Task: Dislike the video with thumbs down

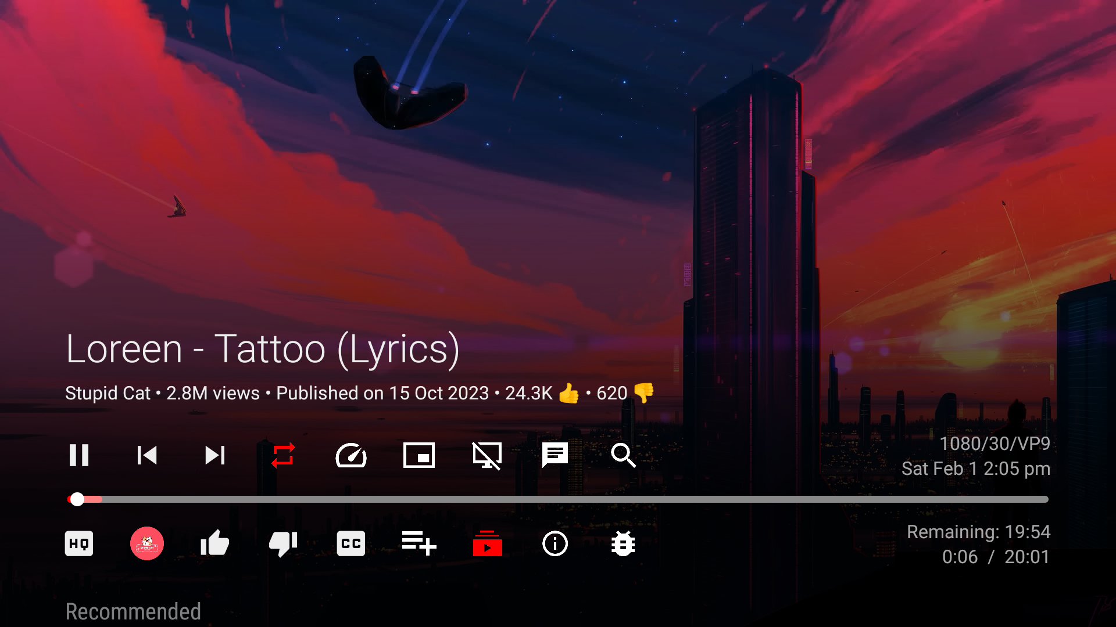Action: click(283, 544)
